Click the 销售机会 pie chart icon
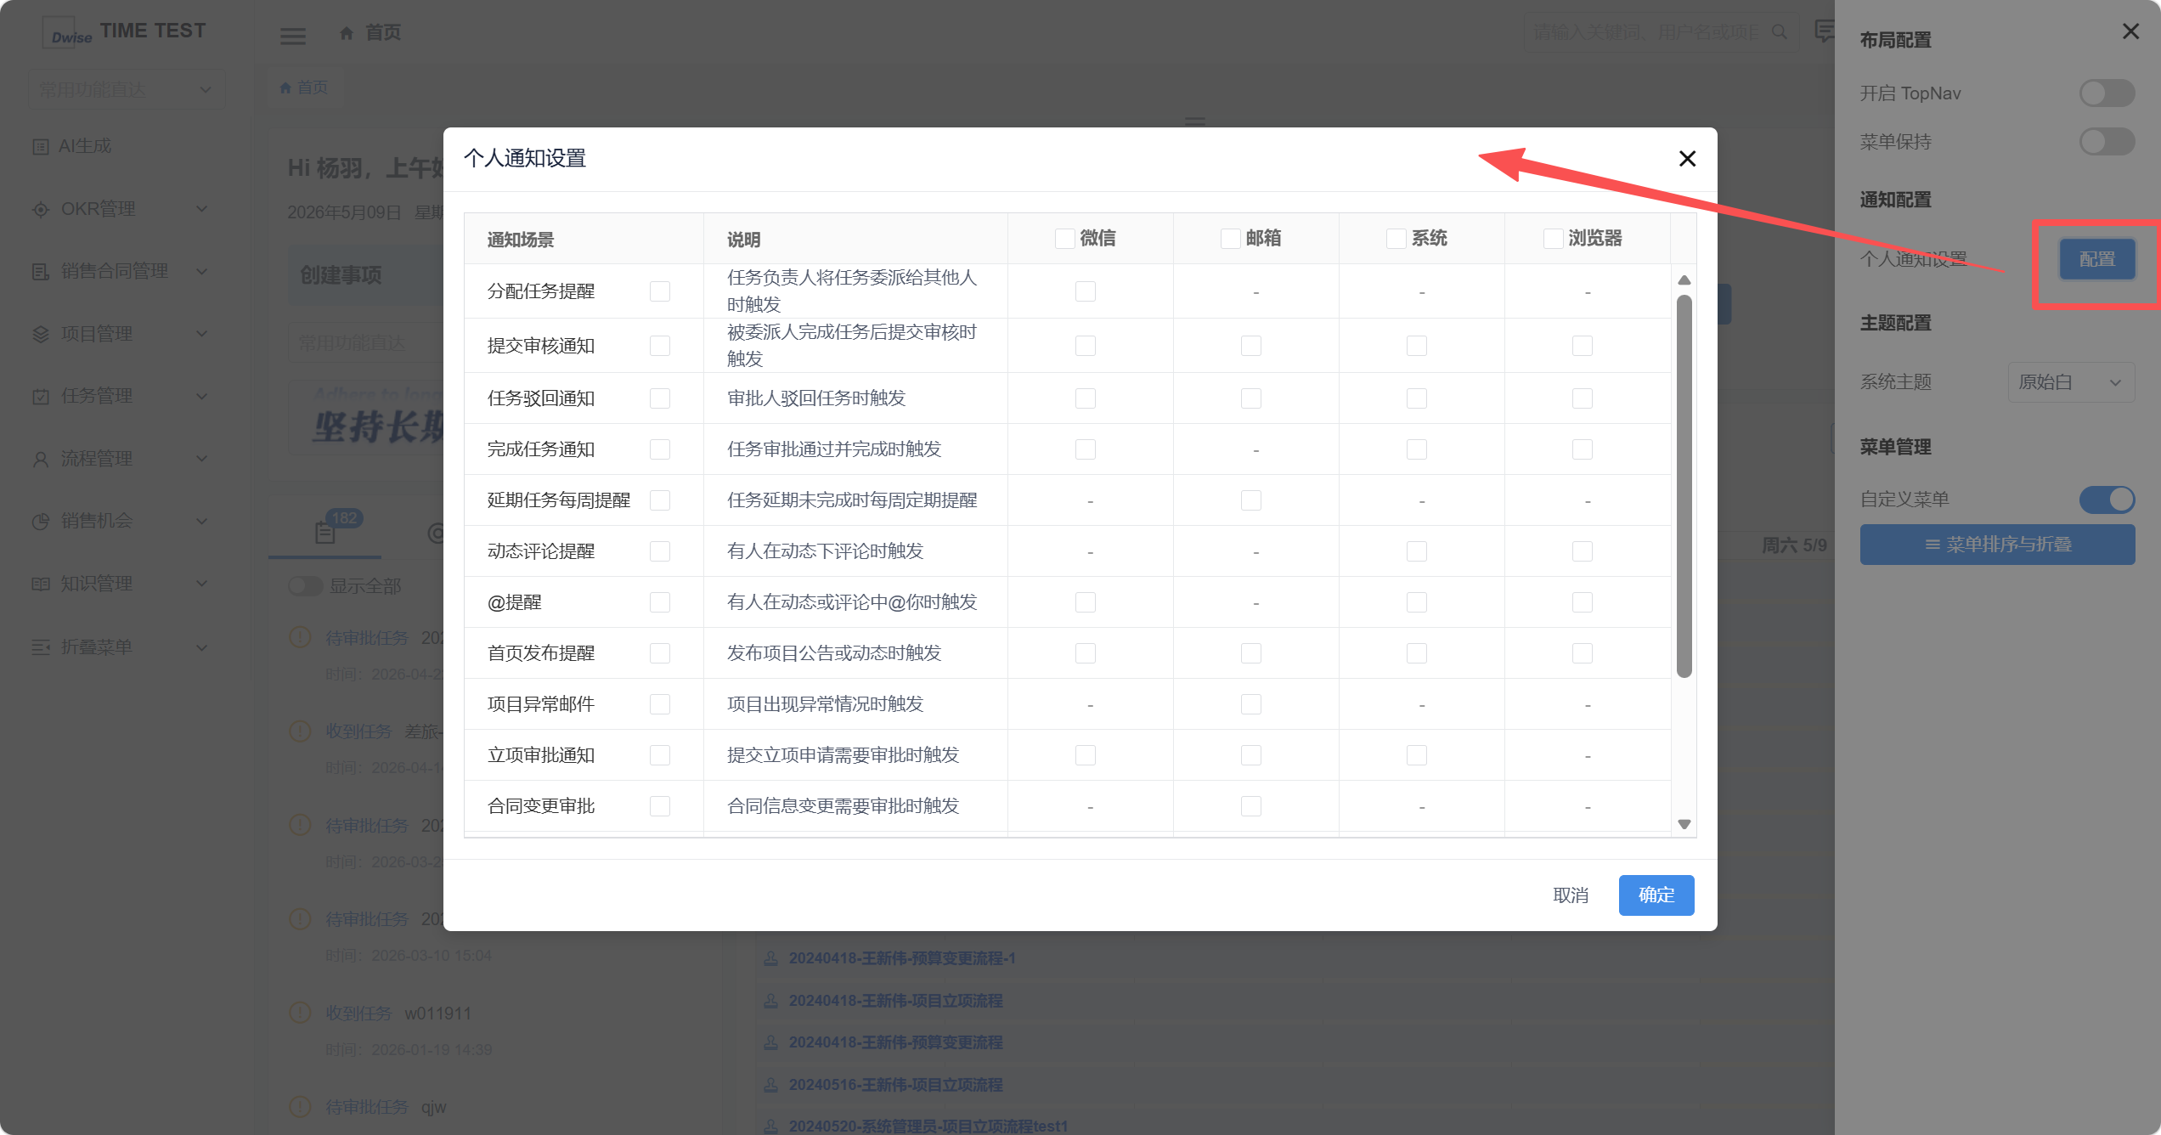2161x1135 pixels. pos(40,521)
